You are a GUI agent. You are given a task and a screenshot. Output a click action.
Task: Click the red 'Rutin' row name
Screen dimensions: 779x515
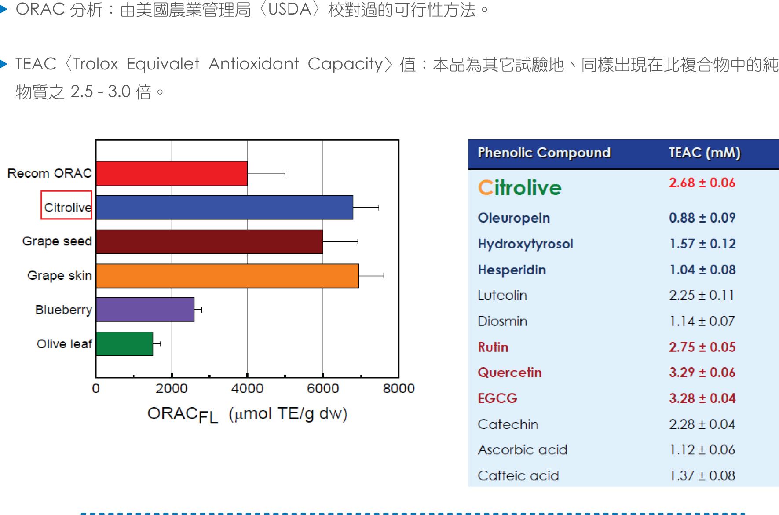tap(493, 347)
